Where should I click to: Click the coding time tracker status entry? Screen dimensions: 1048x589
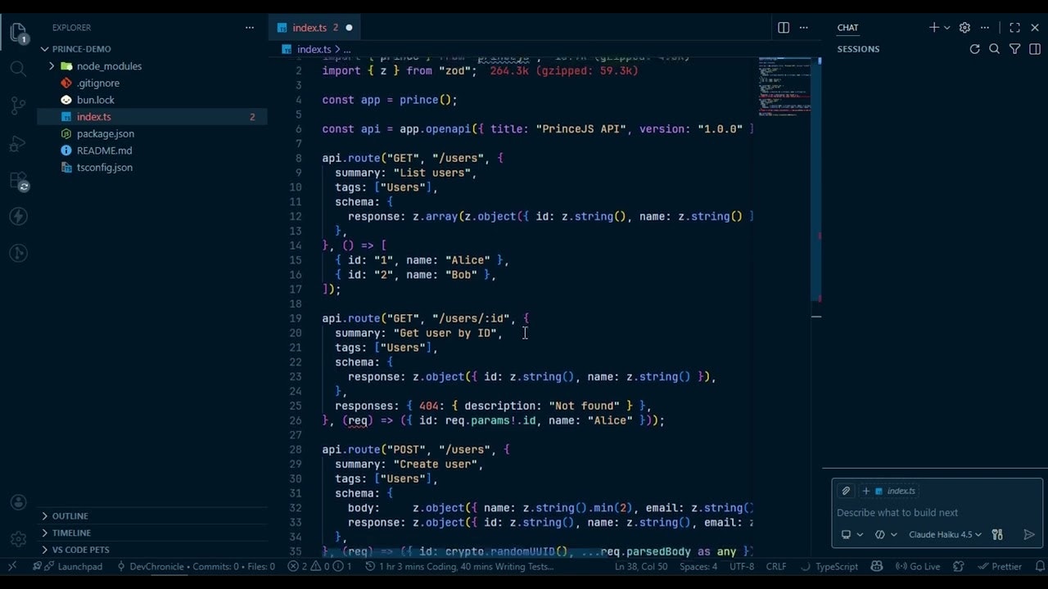click(x=460, y=566)
